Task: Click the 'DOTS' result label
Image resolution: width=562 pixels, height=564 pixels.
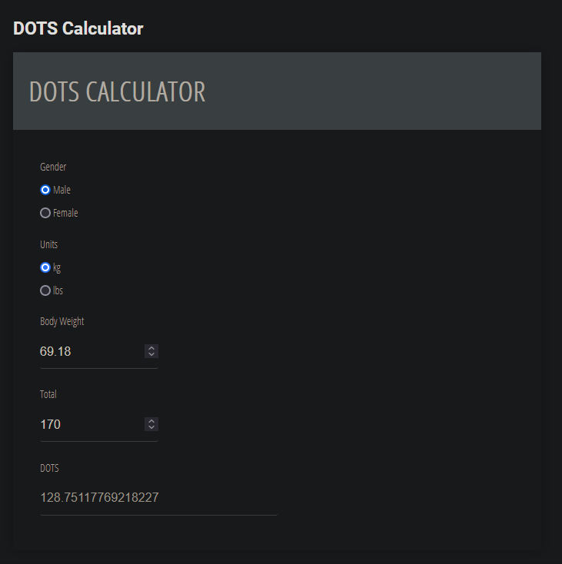Action: pyautogui.click(x=49, y=467)
